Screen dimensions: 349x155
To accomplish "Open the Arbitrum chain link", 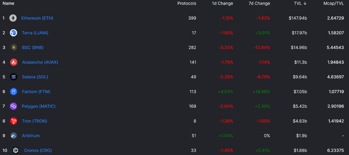I will 31,136.
